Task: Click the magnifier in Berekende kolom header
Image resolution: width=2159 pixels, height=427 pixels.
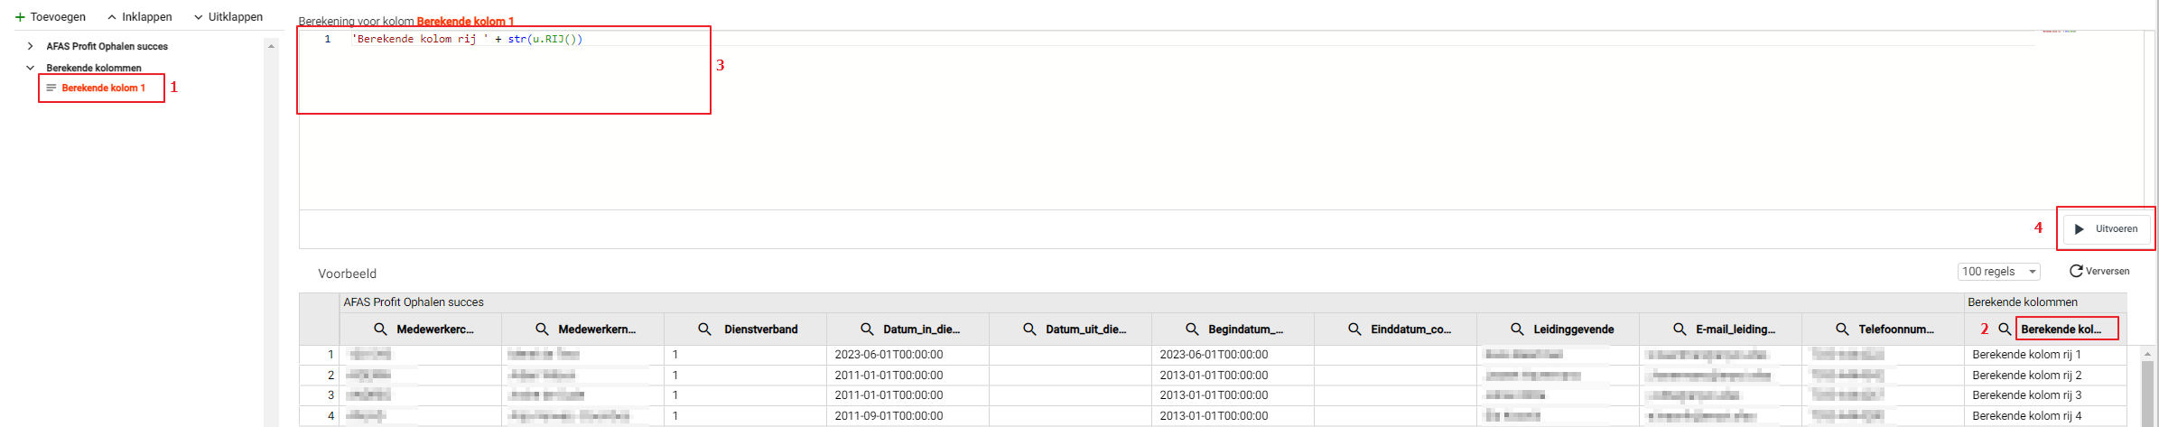Action: click(2005, 330)
